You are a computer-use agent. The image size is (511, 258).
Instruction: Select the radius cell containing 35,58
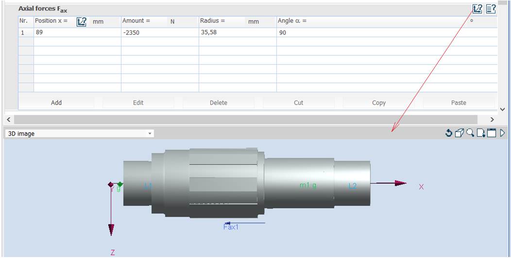(x=238, y=32)
